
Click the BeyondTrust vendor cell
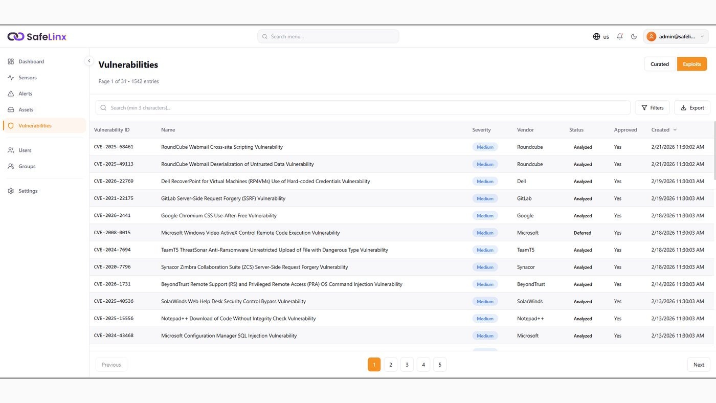click(x=531, y=284)
